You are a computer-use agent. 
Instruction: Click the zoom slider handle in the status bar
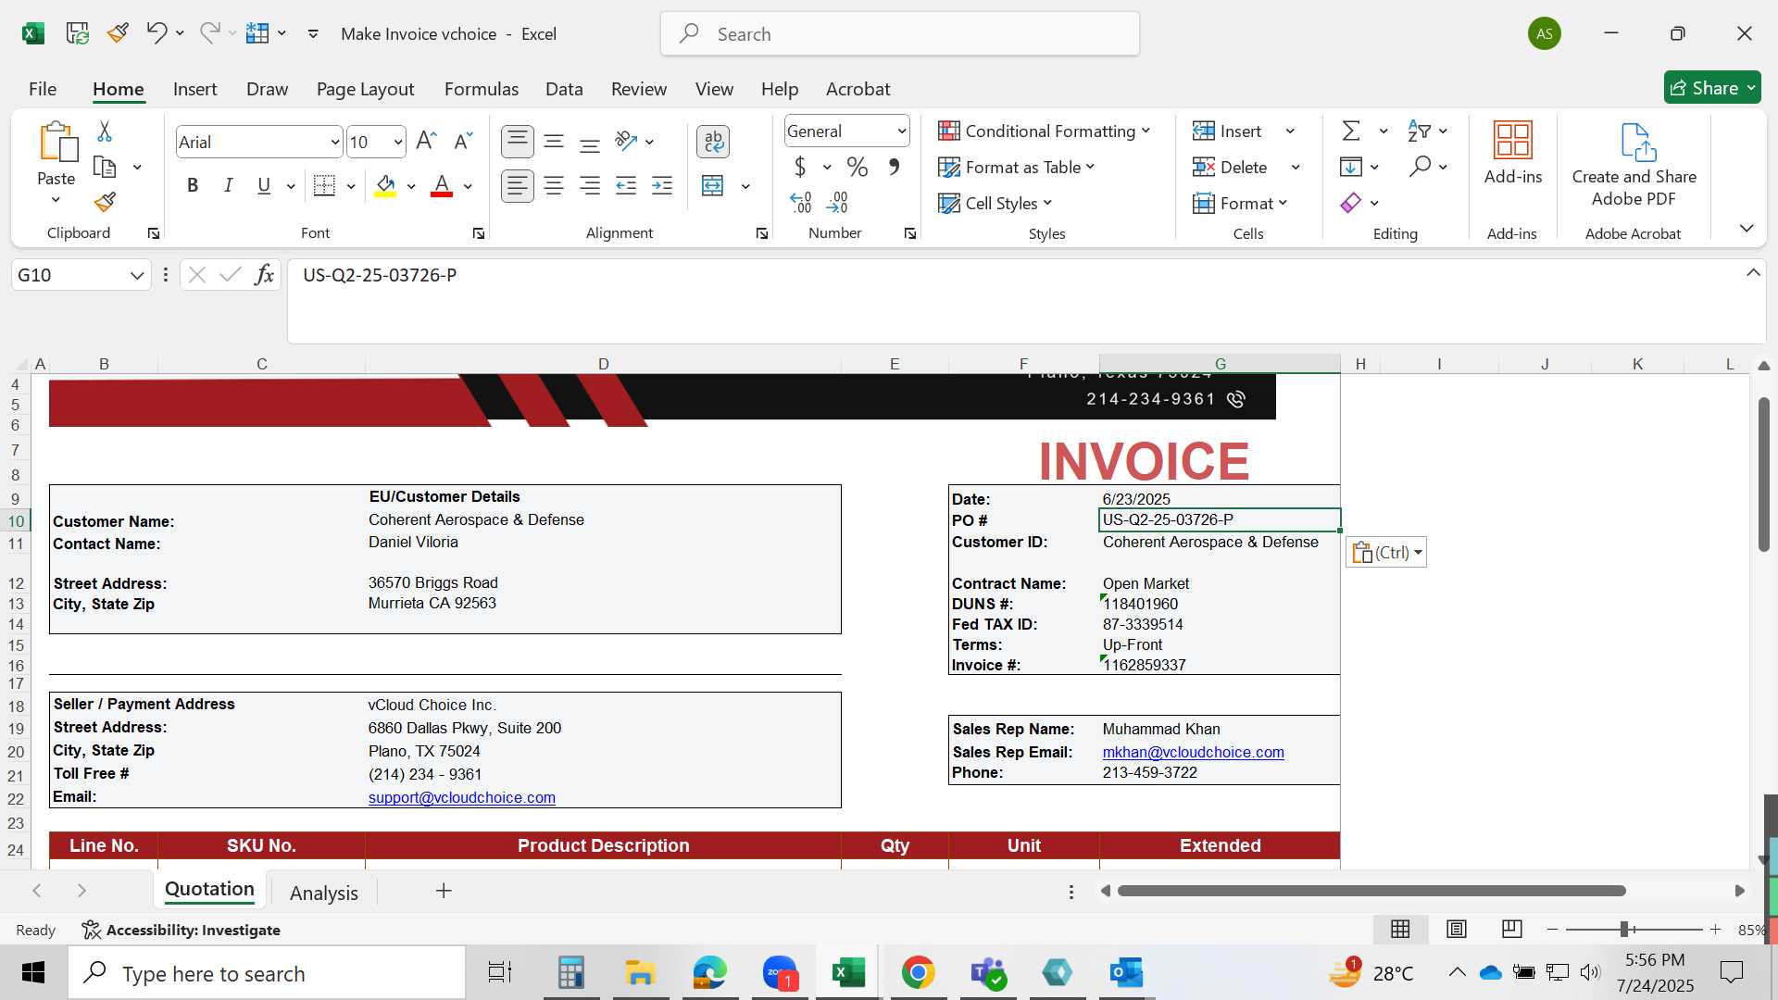[1624, 929]
